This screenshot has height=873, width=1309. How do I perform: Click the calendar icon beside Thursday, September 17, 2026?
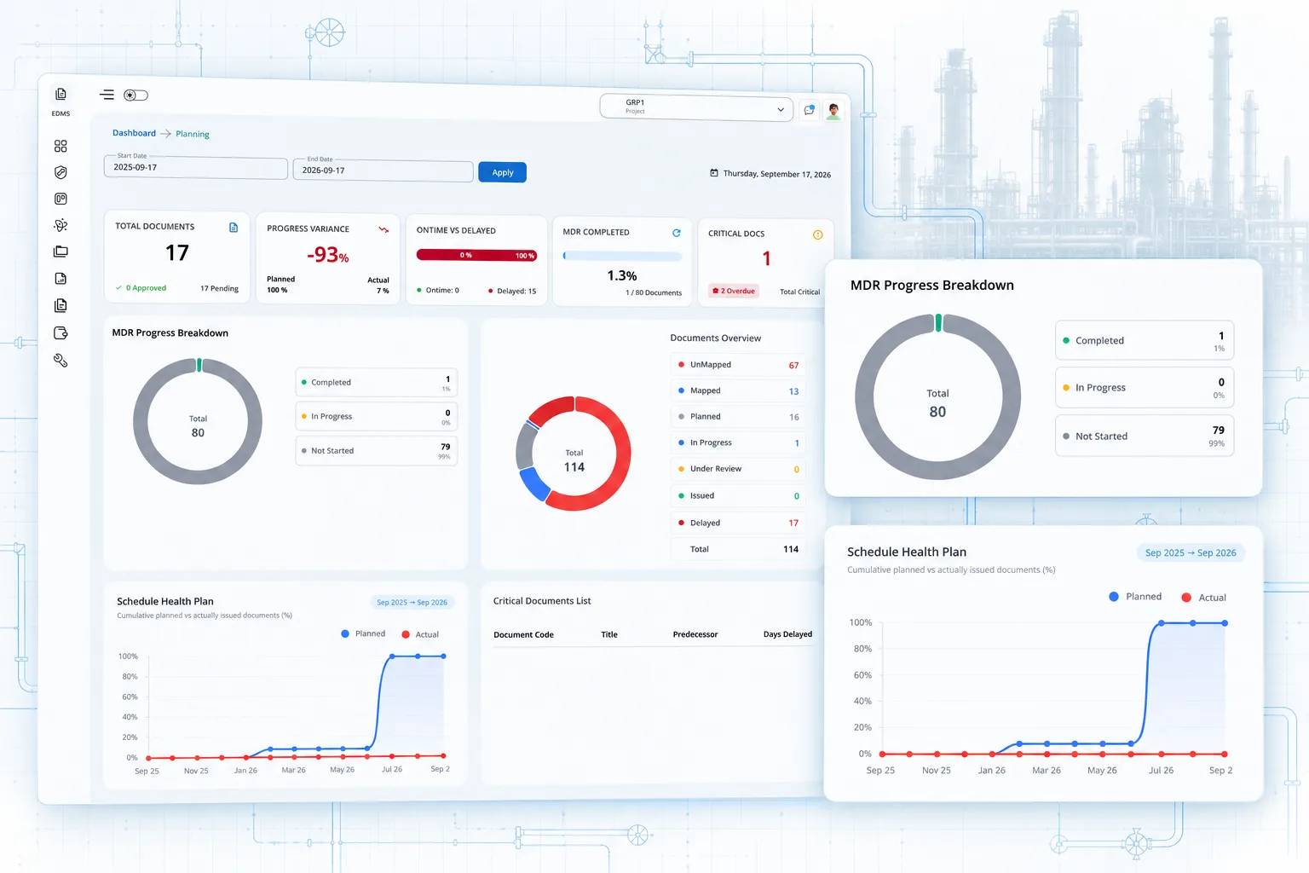(x=714, y=173)
